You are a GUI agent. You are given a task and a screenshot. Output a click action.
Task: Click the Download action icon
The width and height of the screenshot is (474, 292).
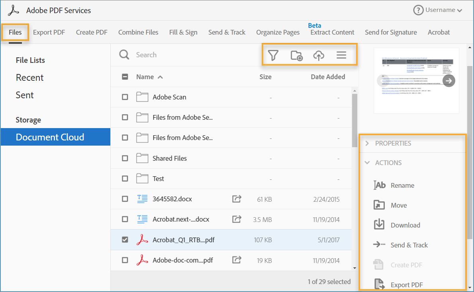point(379,225)
